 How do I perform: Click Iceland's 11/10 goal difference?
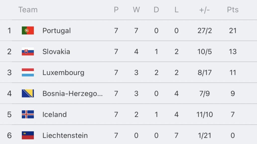coord(205,114)
